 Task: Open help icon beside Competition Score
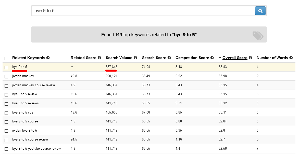click(x=212, y=58)
